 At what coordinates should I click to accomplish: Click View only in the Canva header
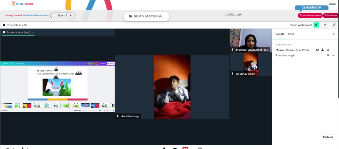[20, 64]
